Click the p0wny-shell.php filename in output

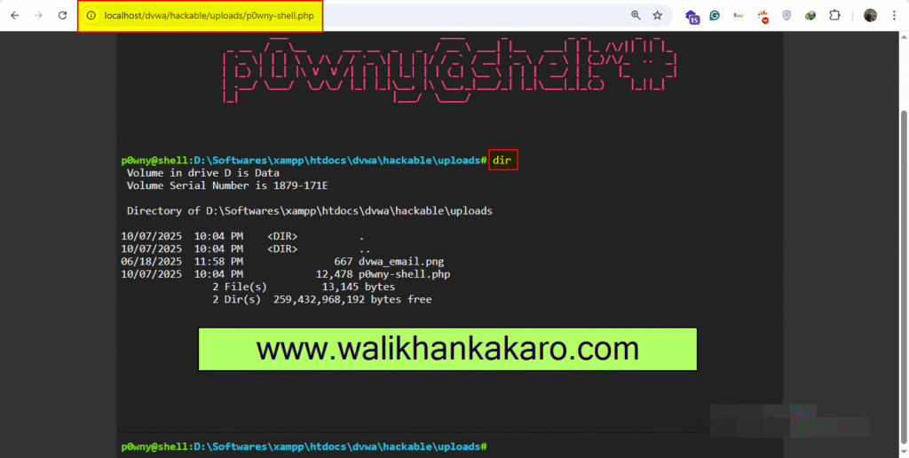(404, 274)
